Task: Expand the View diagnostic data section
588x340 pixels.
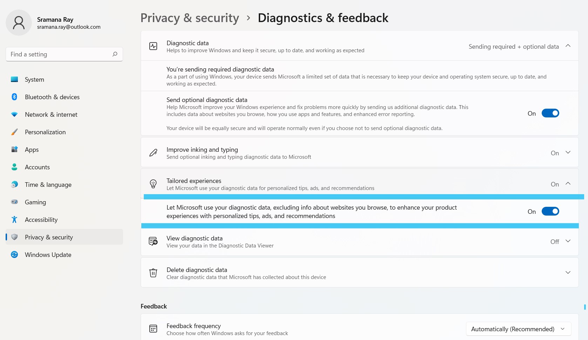Action: point(568,241)
